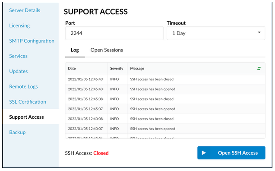
Task: Click the red Closed status text
Action: (x=101, y=153)
